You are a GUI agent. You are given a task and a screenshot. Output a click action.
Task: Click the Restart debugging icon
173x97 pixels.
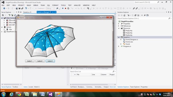coord(68,8)
